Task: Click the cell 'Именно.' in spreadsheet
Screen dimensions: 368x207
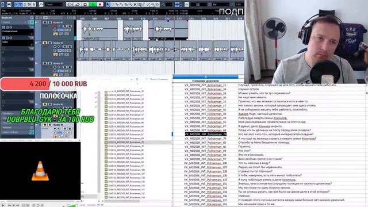Action: point(244,195)
